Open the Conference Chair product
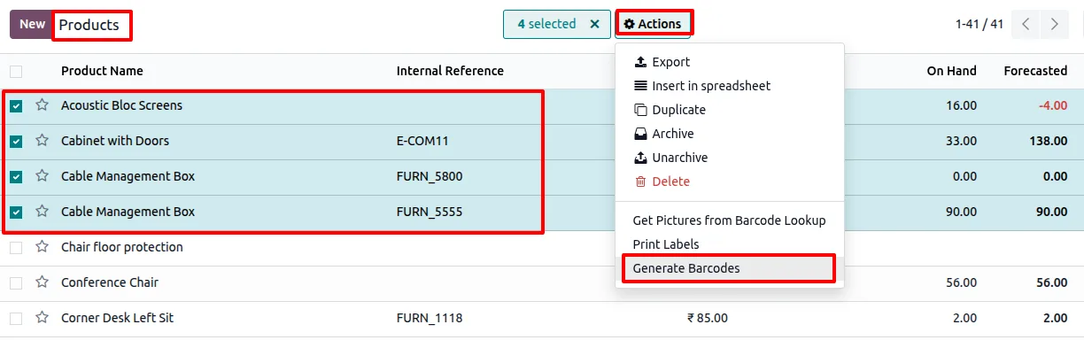Screen dimensions: 1084x340 coord(110,282)
